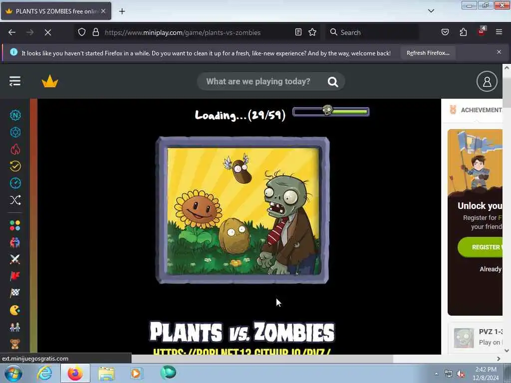The image size is (511, 383).
Task: Click the soccer ball sidebar icon
Action: click(x=15, y=132)
